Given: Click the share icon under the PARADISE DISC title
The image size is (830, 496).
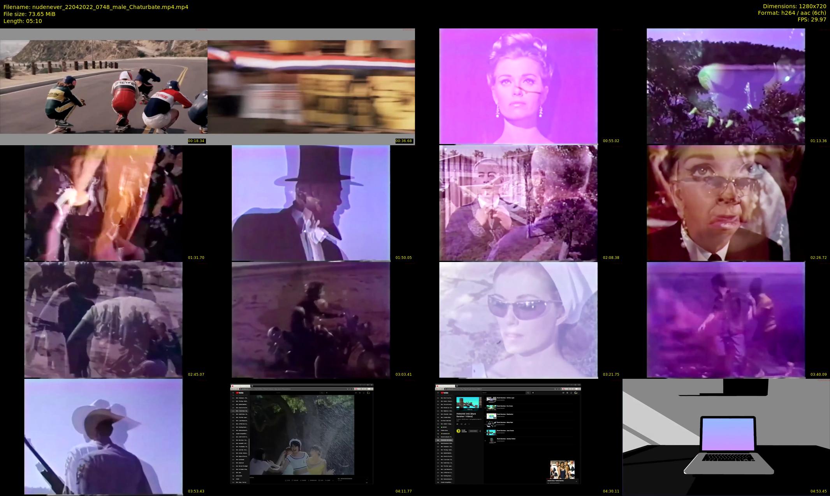Looking at the screenshot, I should pyautogui.click(x=465, y=424).
